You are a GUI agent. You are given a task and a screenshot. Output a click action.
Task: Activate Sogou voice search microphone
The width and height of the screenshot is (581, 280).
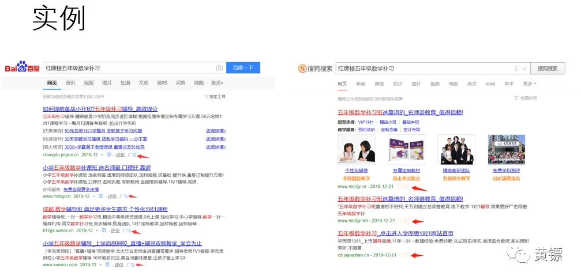coord(516,69)
